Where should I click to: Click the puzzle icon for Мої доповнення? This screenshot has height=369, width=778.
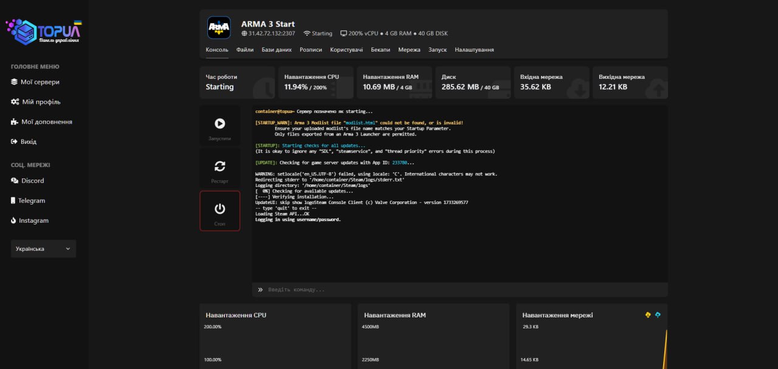[x=15, y=122]
